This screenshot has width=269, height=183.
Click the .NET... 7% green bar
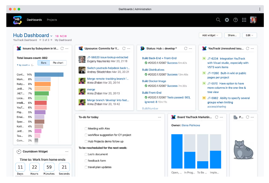coord(42,93)
